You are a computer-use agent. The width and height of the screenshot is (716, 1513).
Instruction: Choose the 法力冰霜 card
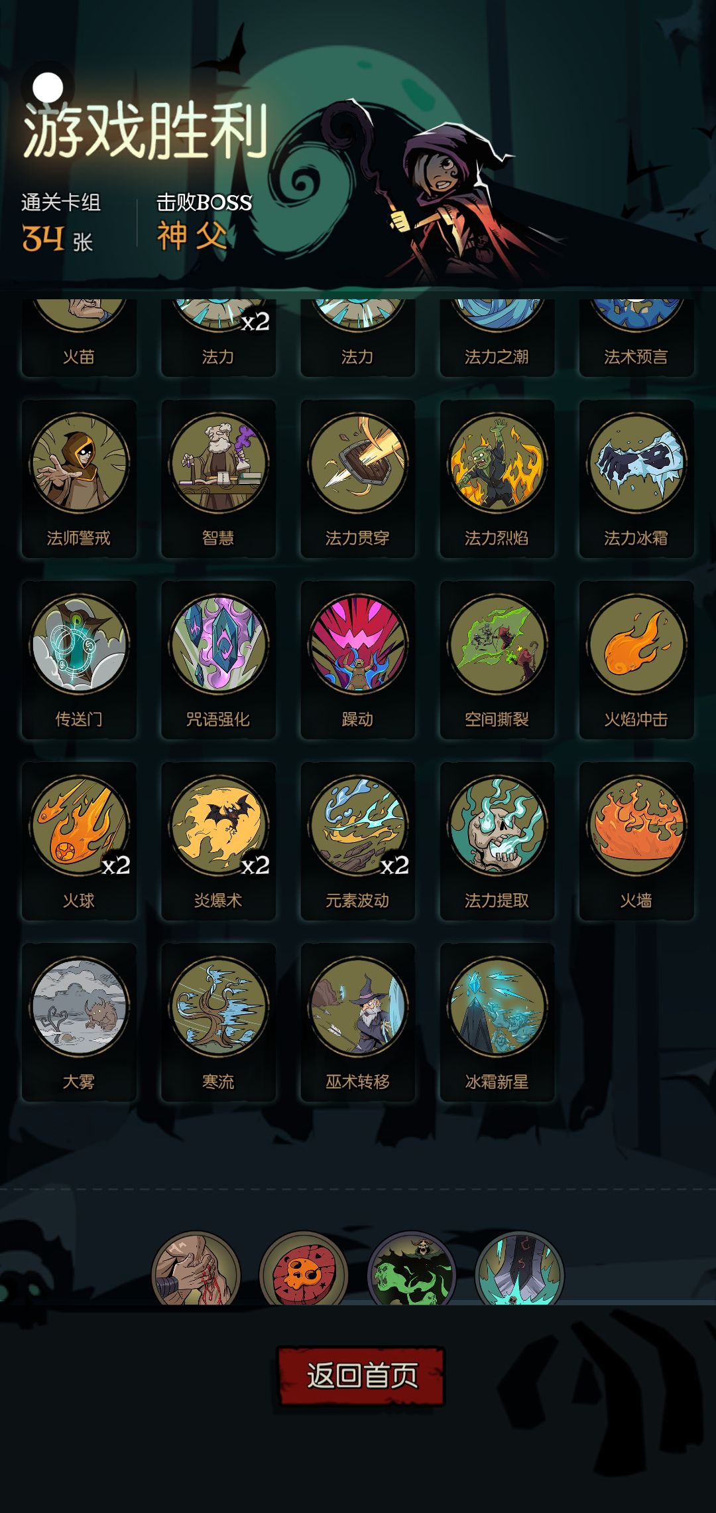pos(636,478)
